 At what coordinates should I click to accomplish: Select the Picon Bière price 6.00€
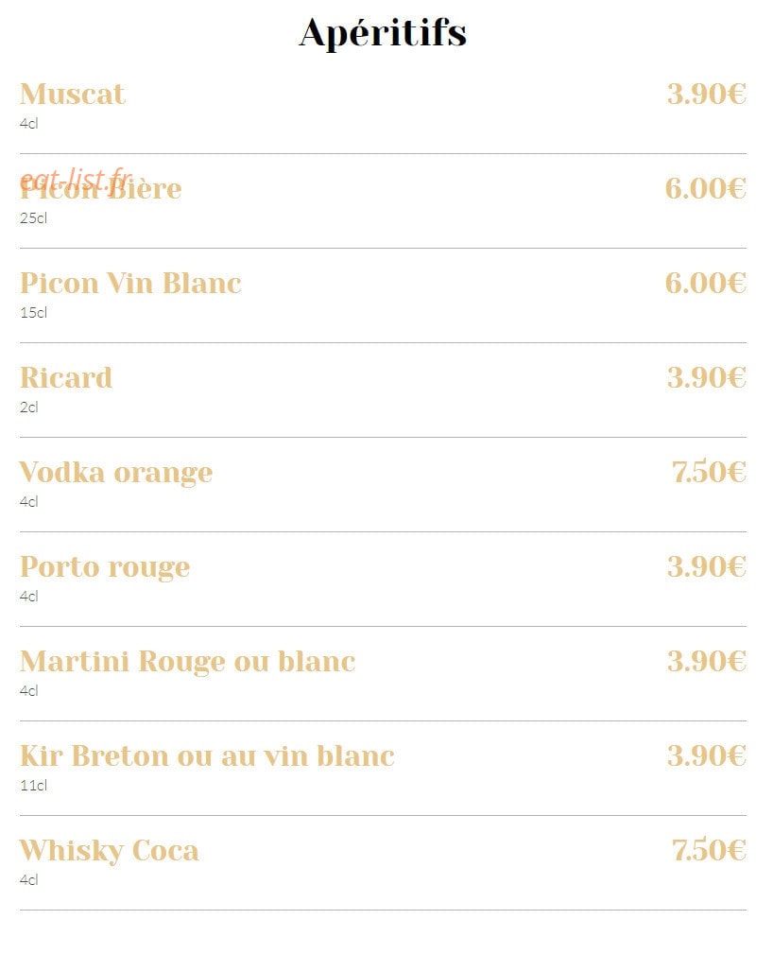(x=706, y=188)
